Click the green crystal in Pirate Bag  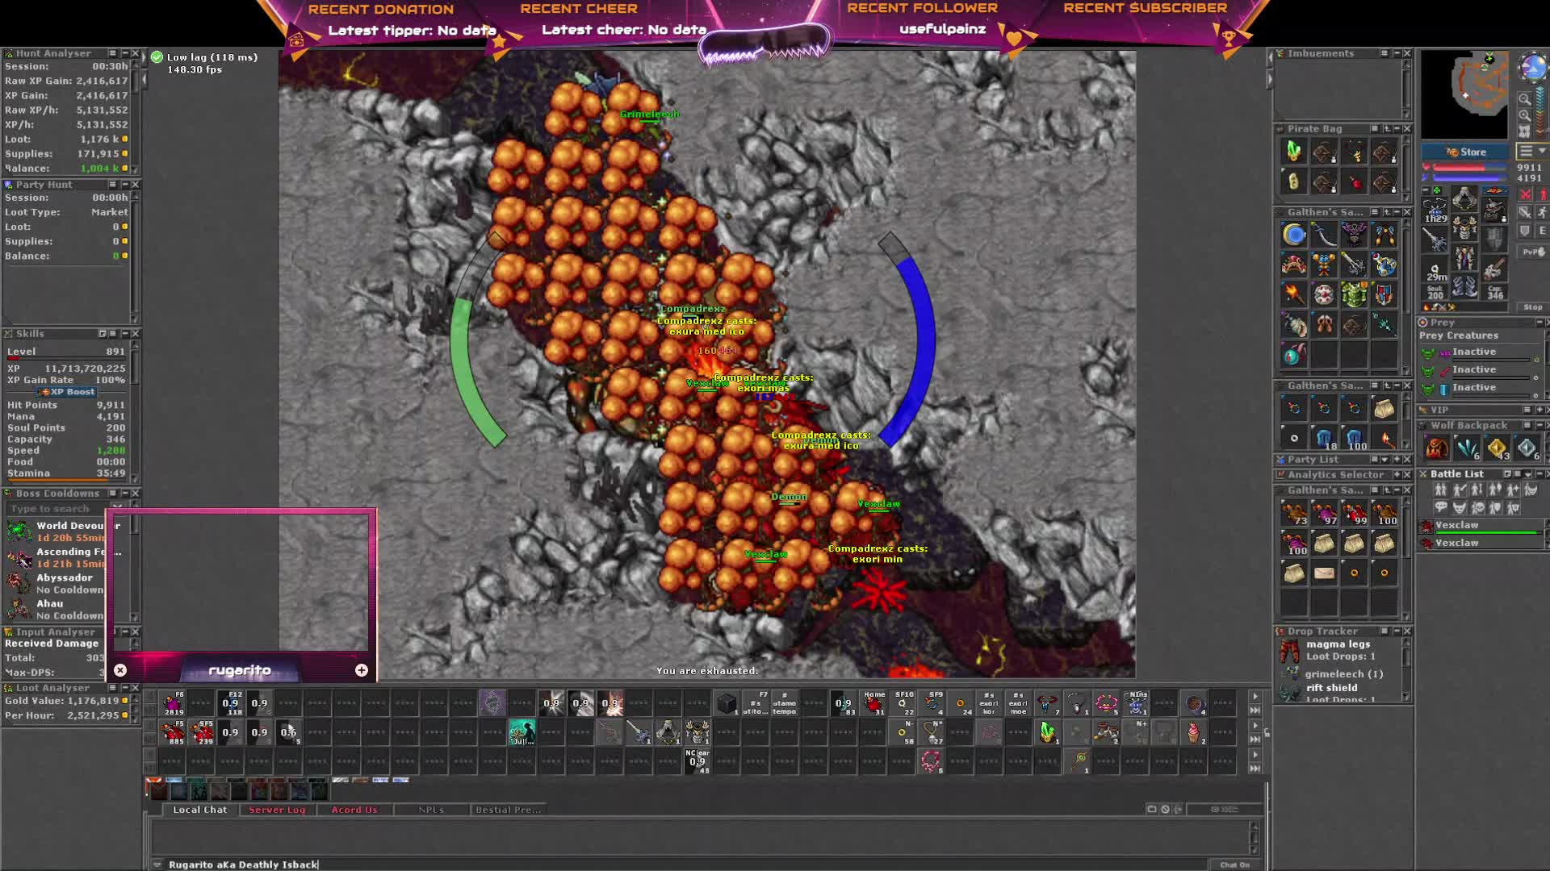click(x=1294, y=152)
